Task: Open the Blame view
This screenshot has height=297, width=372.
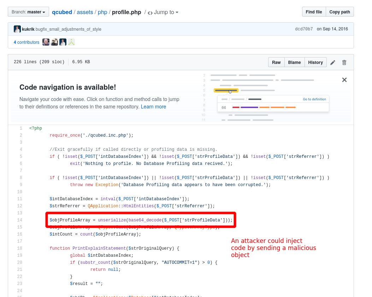Action: [294, 63]
